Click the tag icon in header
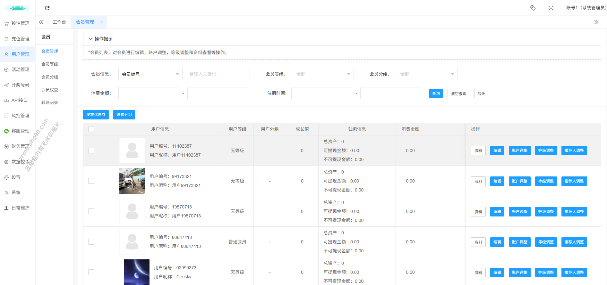The height and width of the screenshot is (285, 607). 533,8
